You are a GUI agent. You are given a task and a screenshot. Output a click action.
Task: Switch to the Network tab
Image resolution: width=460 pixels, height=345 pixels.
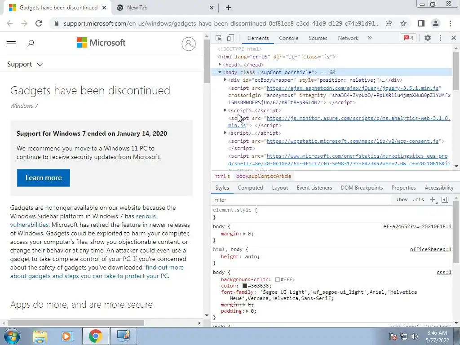(x=348, y=38)
